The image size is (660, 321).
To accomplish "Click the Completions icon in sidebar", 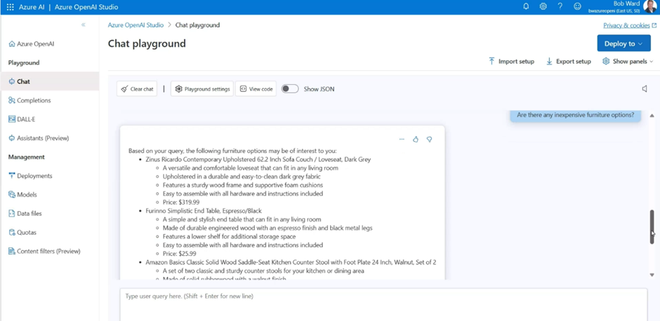I will [x=12, y=100].
